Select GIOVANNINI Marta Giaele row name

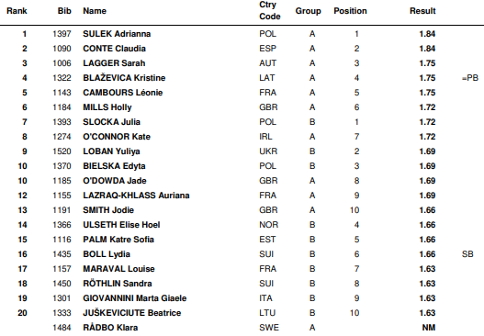135,298
